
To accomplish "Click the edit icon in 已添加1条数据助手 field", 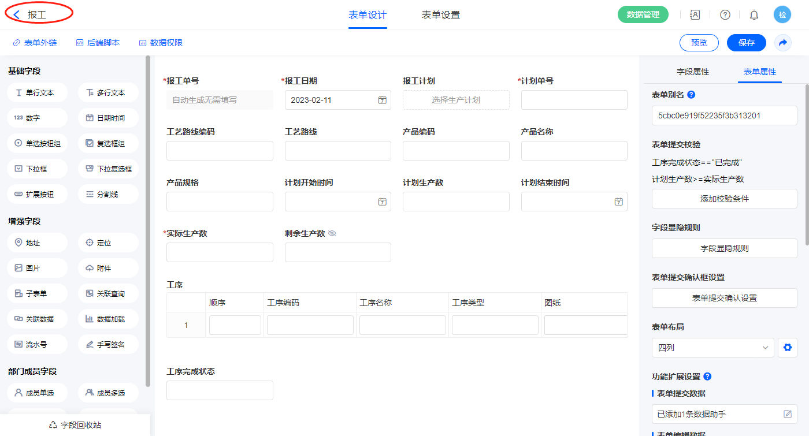I will (787, 414).
